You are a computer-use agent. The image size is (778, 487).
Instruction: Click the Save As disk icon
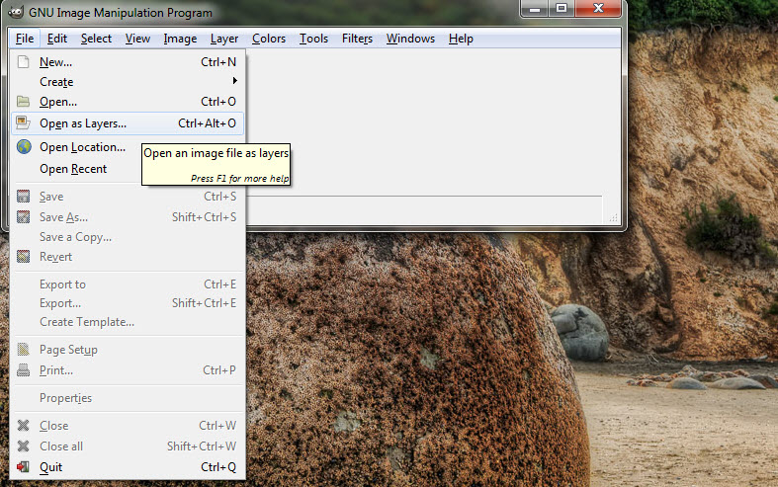click(x=23, y=217)
